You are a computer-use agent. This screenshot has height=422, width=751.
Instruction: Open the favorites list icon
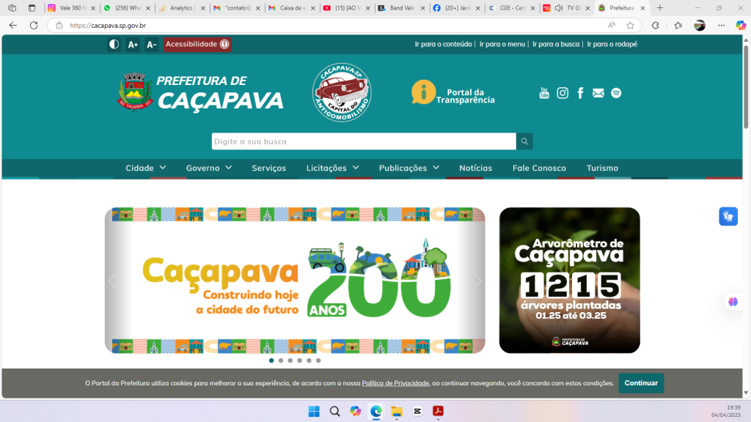[x=678, y=26]
